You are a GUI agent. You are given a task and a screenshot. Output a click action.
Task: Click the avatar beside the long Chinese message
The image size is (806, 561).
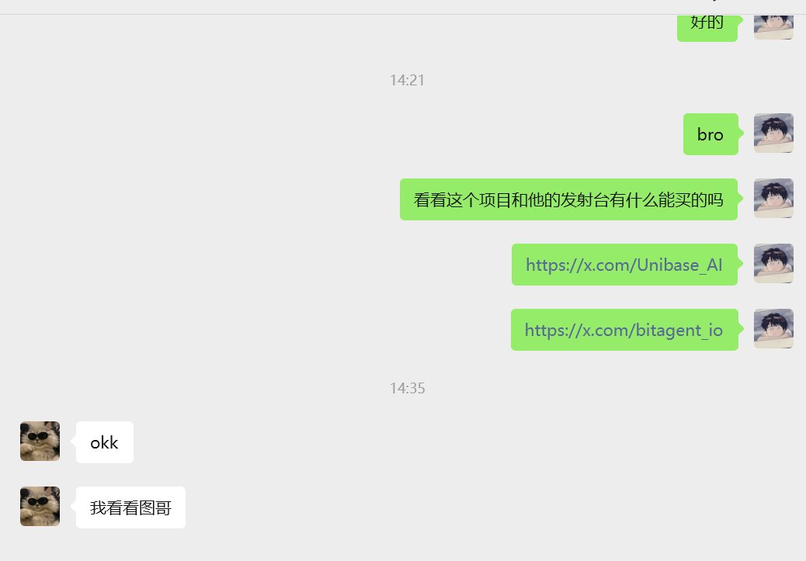[773, 199]
